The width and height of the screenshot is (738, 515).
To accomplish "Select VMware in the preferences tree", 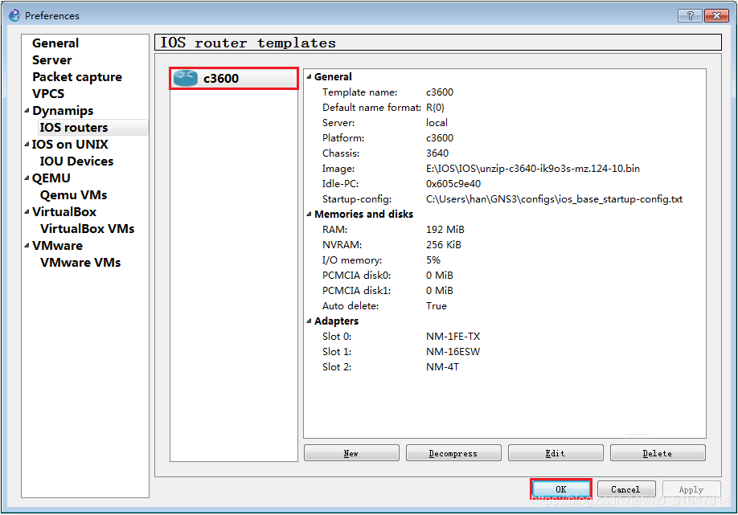I will (x=57, y=246).
